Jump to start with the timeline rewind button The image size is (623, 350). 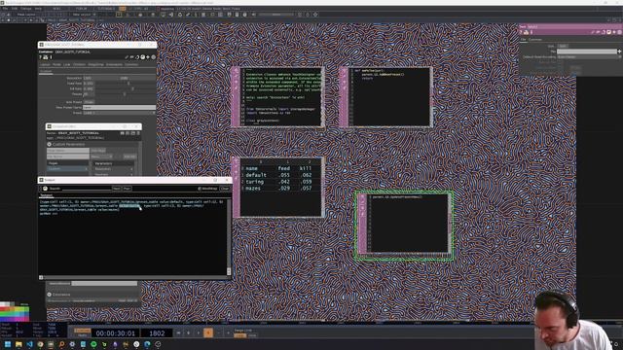tap(178, 332)
